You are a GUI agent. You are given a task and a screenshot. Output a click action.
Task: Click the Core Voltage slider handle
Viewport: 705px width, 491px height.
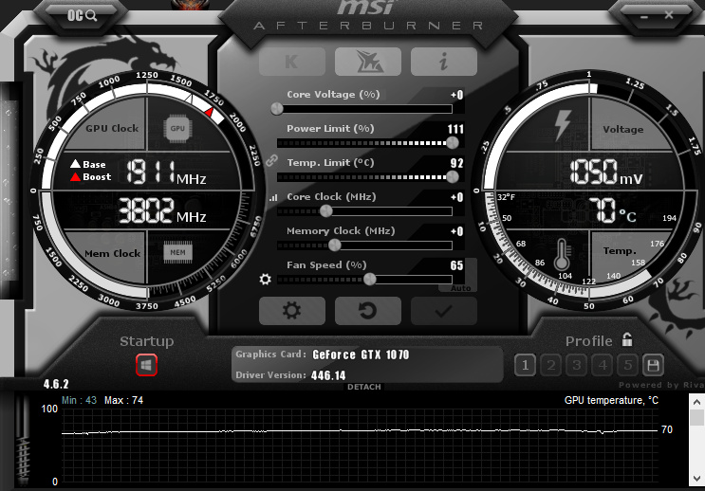[x=277, y=109]
